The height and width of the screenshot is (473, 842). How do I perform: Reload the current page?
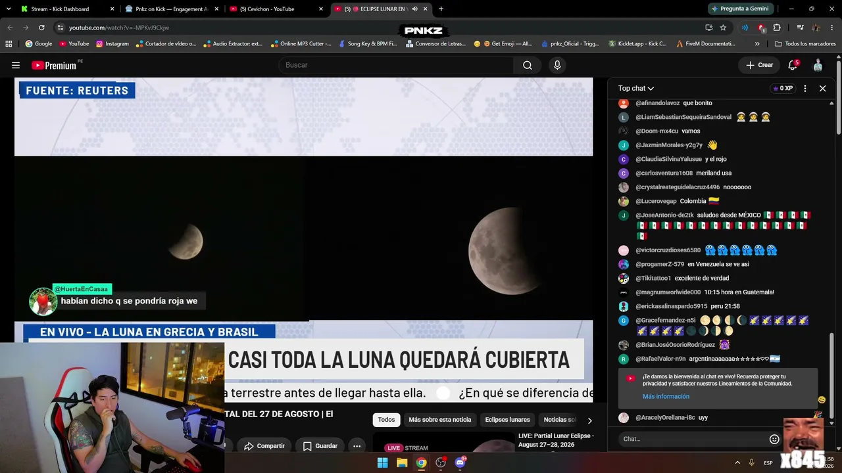click(x=41, y=28)
